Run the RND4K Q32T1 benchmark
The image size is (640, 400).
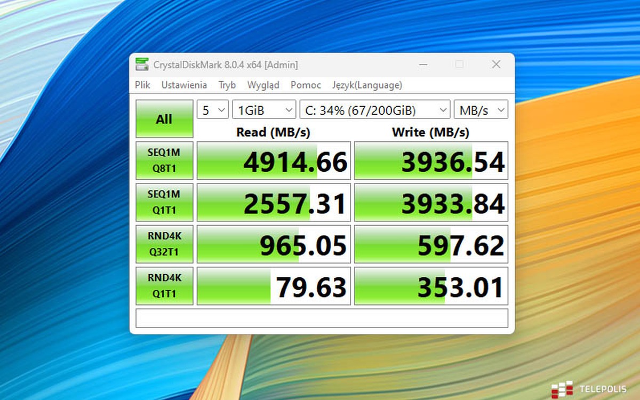pos(164,244)
